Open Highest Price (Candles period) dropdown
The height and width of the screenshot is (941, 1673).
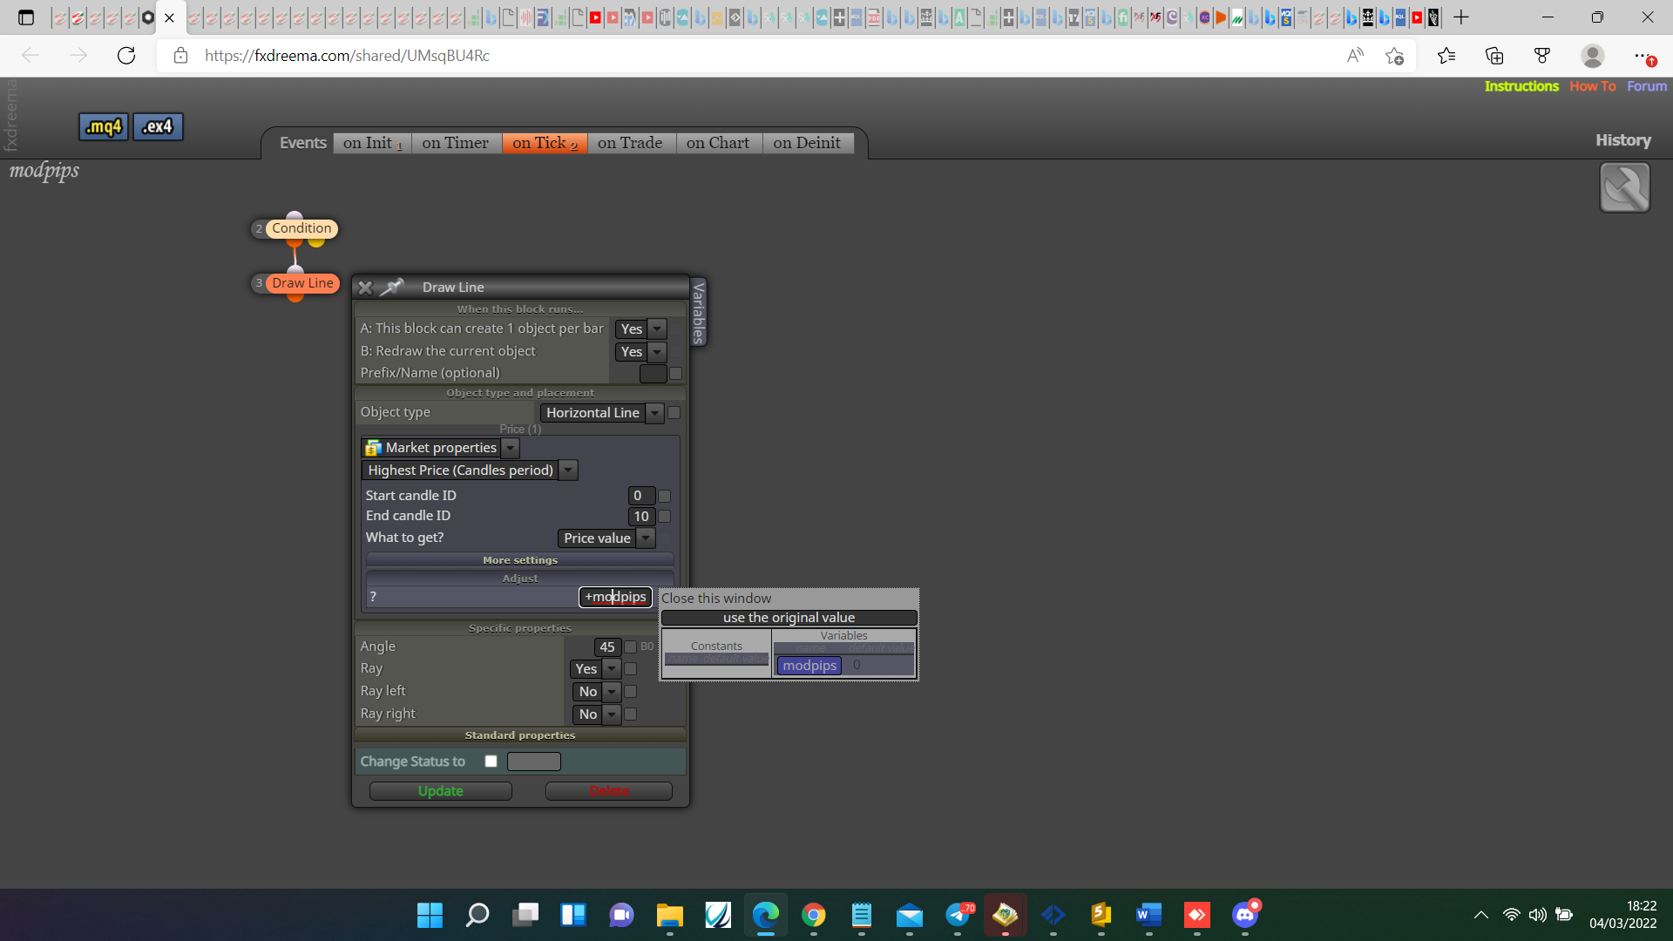click(x=469, y=470)
